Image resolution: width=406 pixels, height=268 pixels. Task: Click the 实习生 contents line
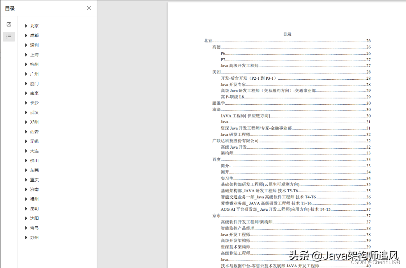(295, 178)
